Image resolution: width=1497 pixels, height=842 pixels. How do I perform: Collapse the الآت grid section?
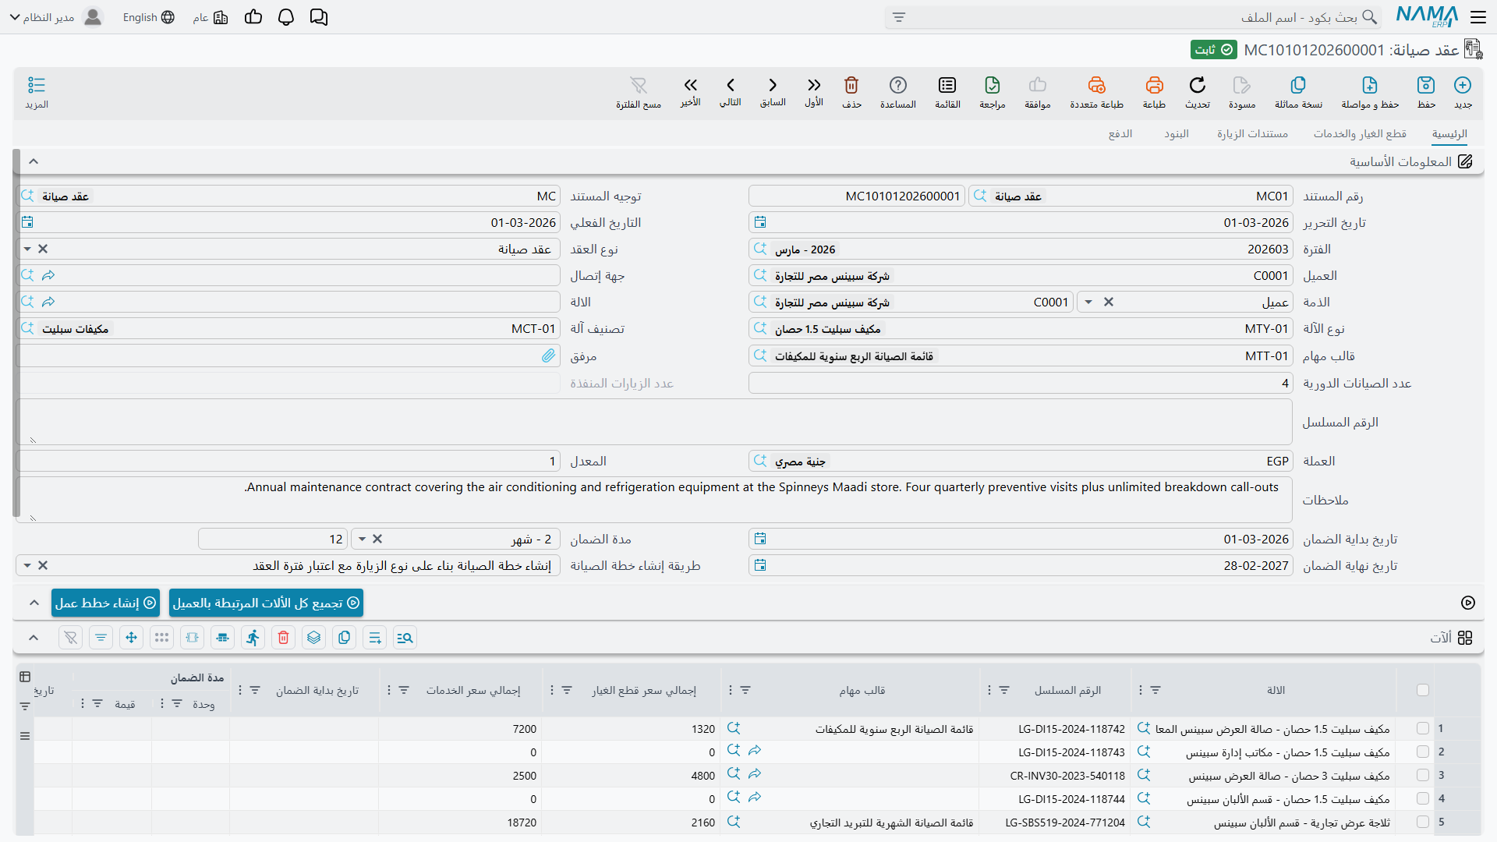point(34,638)
